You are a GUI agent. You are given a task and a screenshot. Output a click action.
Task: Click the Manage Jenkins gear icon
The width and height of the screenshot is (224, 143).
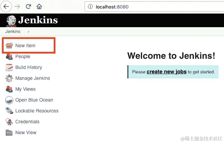[9, 78]
